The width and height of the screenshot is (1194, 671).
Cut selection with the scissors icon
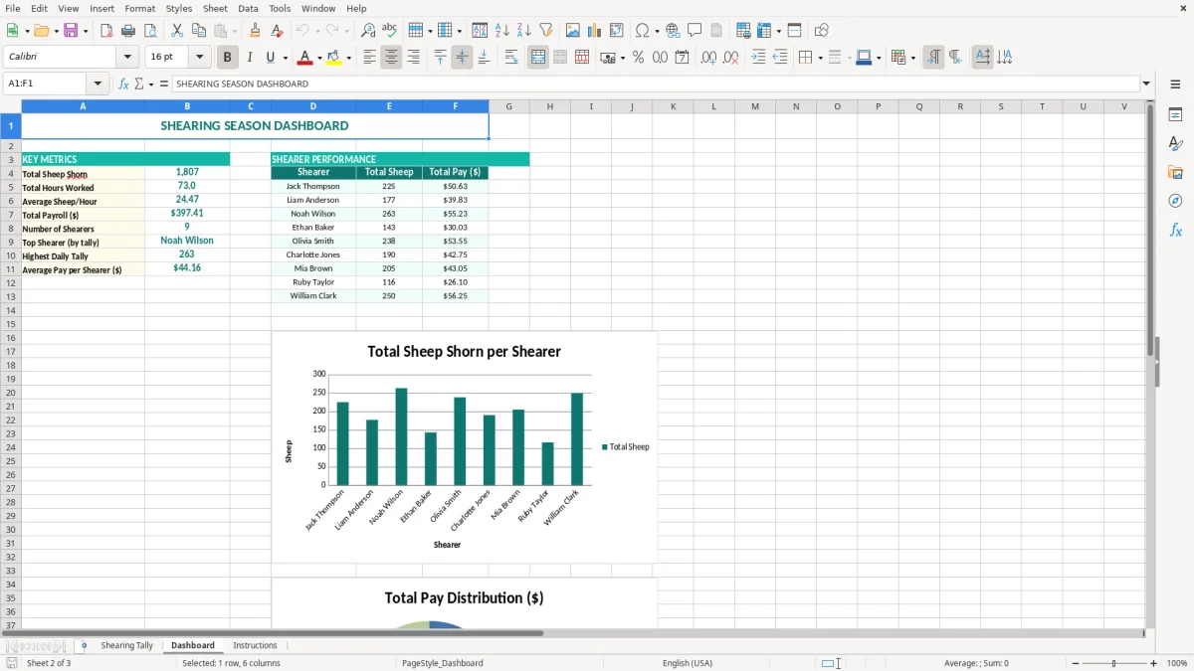tap(176, 31)
